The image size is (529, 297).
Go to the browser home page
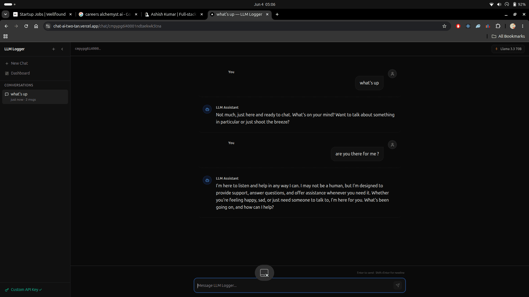36,26
